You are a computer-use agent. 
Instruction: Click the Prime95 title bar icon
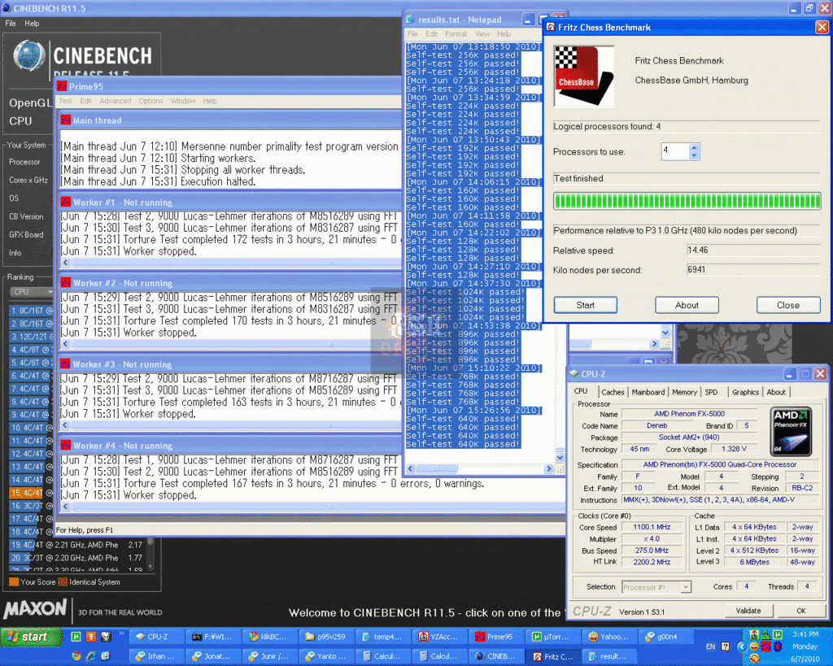click(x=62, y=86)
